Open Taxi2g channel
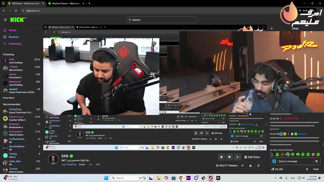This screenshot has height=182, width=324. [22, 155]
